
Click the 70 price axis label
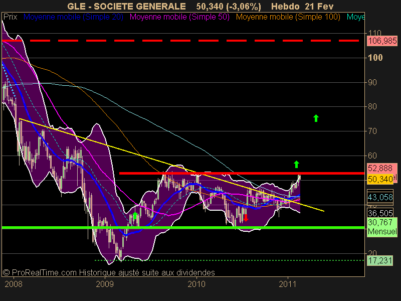click(x=372, y=131)
